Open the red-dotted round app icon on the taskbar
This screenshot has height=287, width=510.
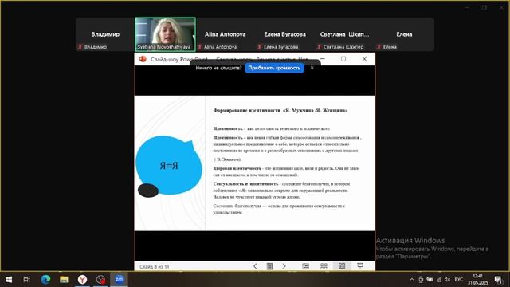pos(101,279)
